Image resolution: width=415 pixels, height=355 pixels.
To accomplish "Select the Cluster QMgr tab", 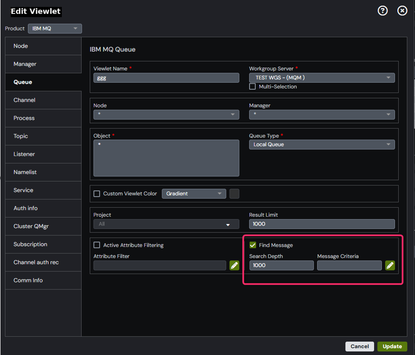I will click(x=43, y=226).
